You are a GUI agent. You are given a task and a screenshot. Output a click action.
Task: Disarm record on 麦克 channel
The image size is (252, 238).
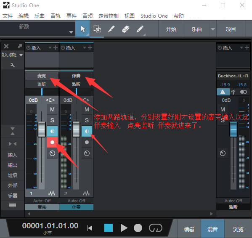52,142
